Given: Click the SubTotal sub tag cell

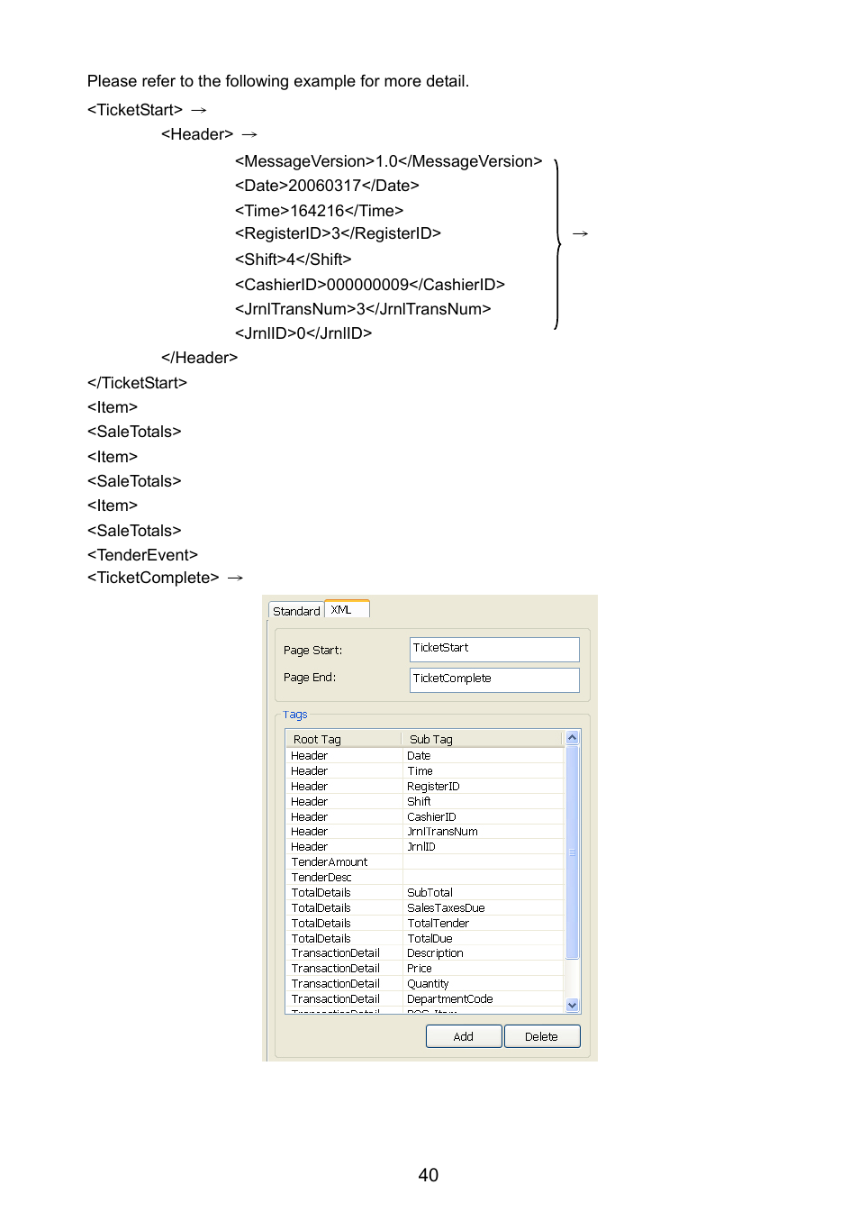Looking at the screenshot, I should (x=483, y=893).
